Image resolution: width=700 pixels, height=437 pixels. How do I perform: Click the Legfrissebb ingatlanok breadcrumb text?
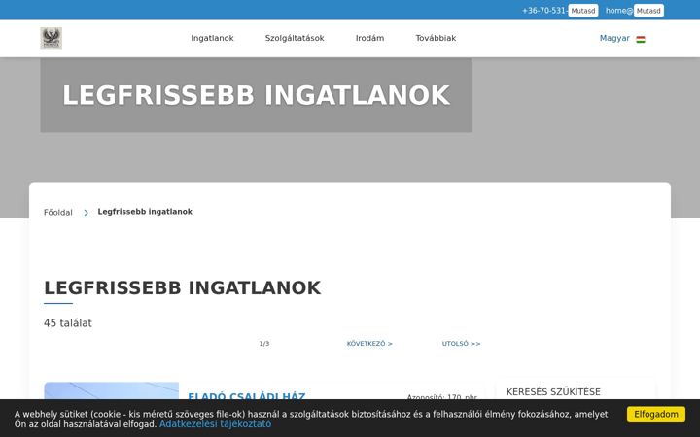(145, 212)
